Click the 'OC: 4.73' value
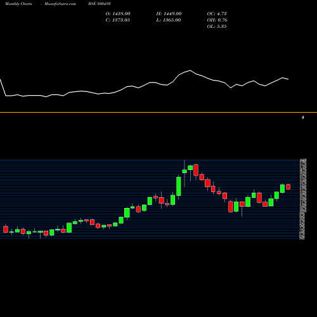317x317 pixels. pos(217,14)
